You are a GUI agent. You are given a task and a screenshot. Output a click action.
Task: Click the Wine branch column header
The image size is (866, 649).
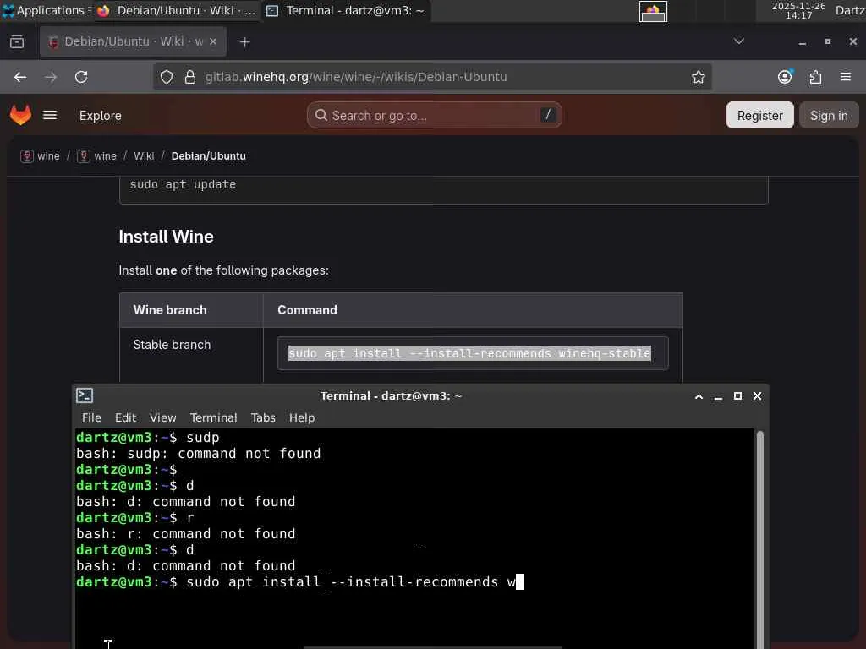(170, 310)
